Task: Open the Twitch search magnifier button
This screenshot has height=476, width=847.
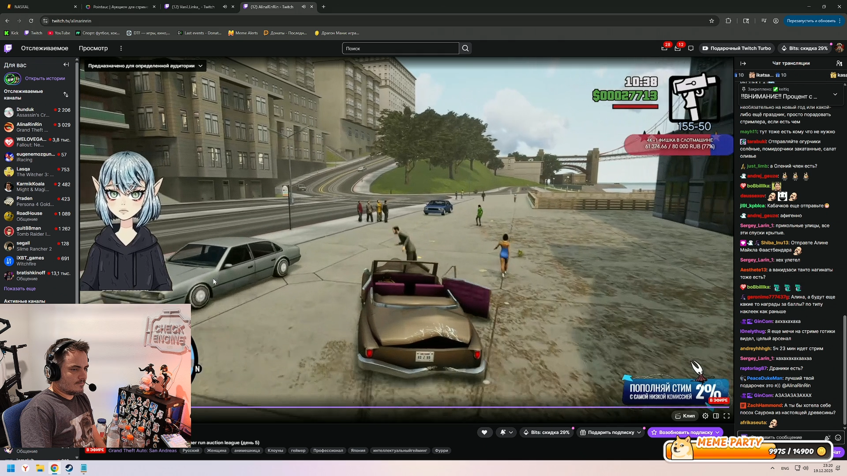Action: coord(465,48)
